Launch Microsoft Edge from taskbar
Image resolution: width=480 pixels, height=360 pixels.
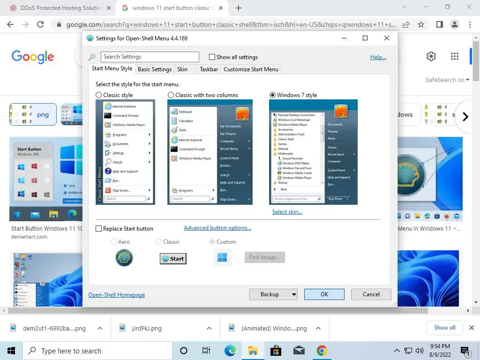pos(230,351)
